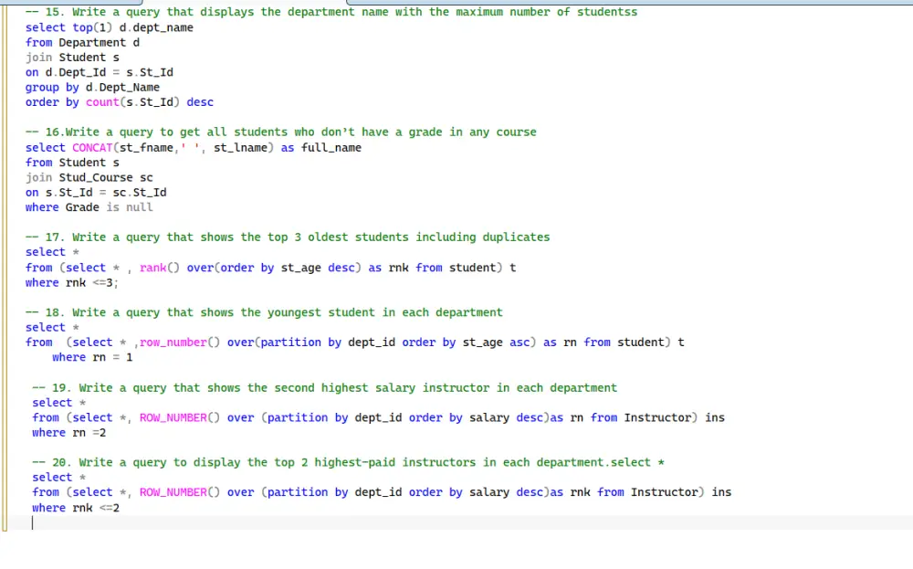The height and width of the screenshot is (569, 913).
Task: Click the 'where rn = 1' line
Action: (92, 358)
